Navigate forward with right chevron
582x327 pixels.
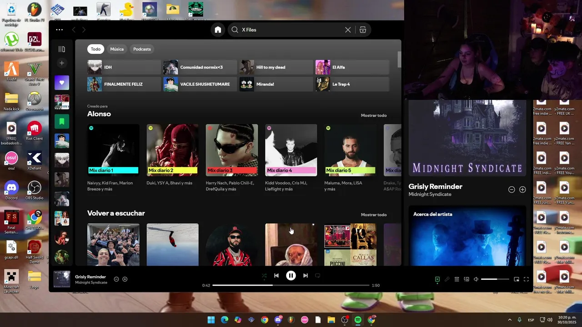pyautogui.click(x=84, y=30)
